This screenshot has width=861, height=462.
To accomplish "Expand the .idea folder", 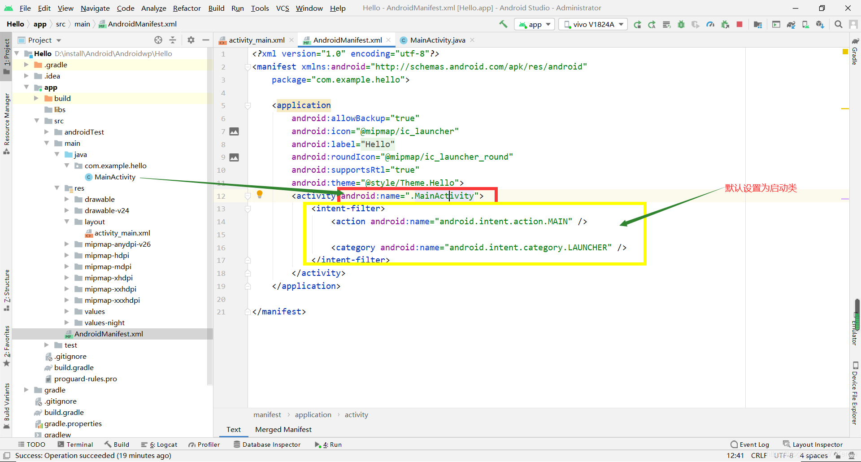I will [x=26, y=76].
